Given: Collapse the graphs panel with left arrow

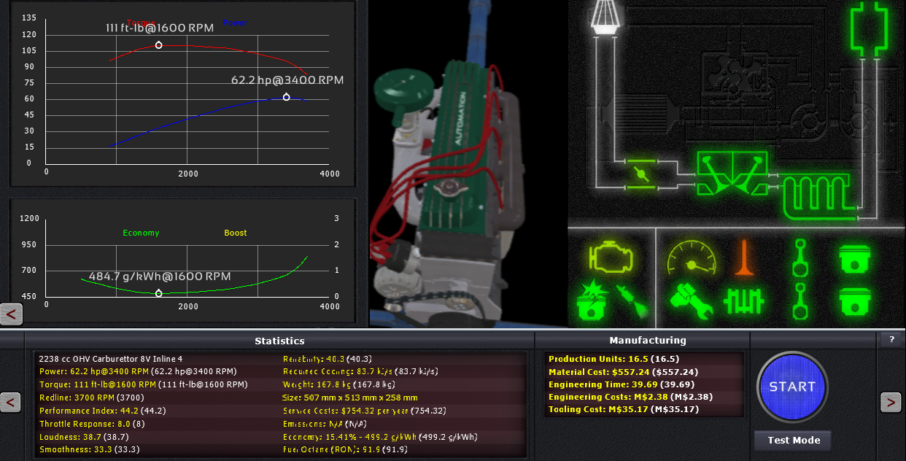Looking at the screenshot, I should click(x=14, y=314).
